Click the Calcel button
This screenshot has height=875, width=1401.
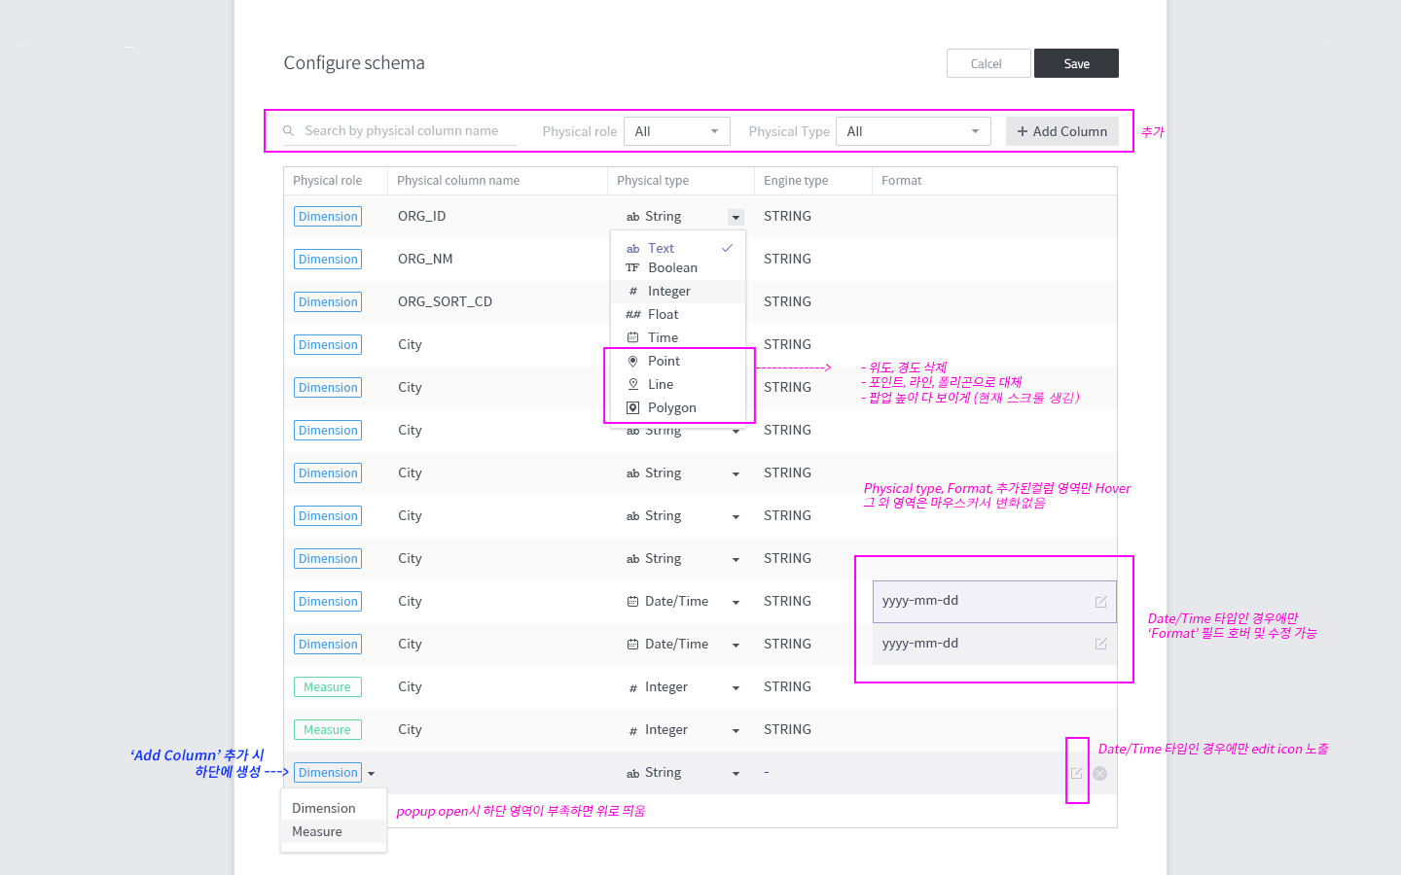tap(988, 63)
